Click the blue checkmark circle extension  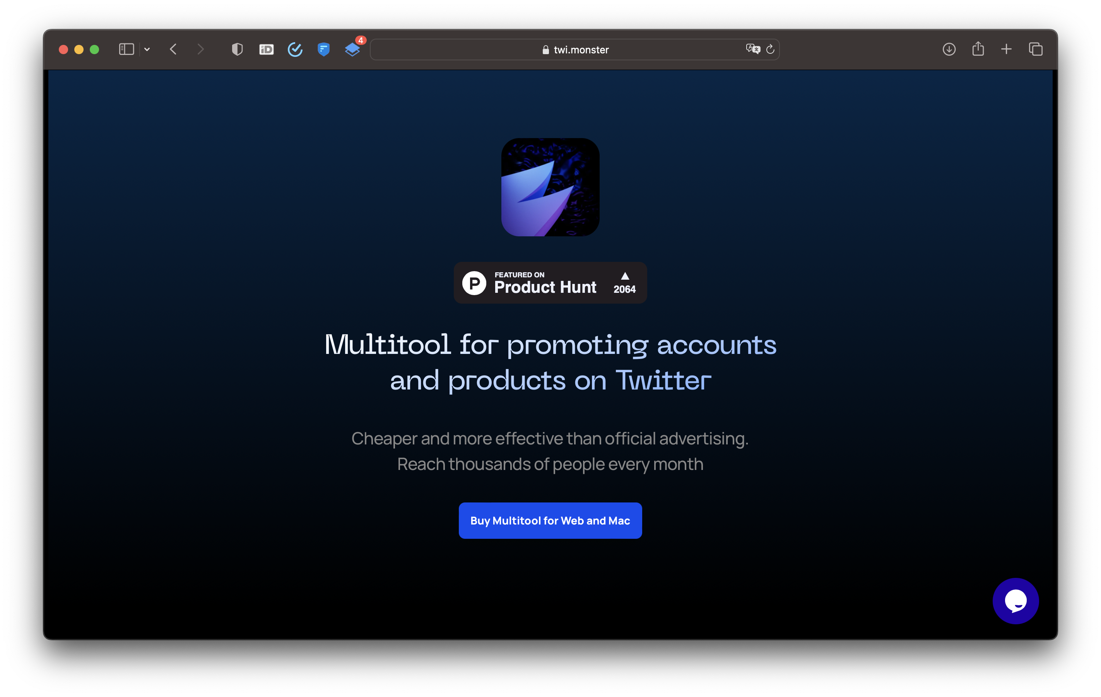pos(295,50)
